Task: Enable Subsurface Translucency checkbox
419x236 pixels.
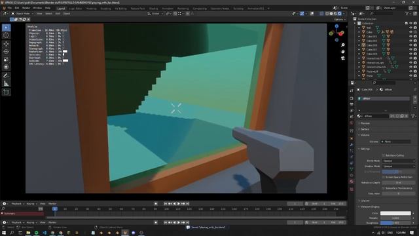Action: [x=384, y=188]
